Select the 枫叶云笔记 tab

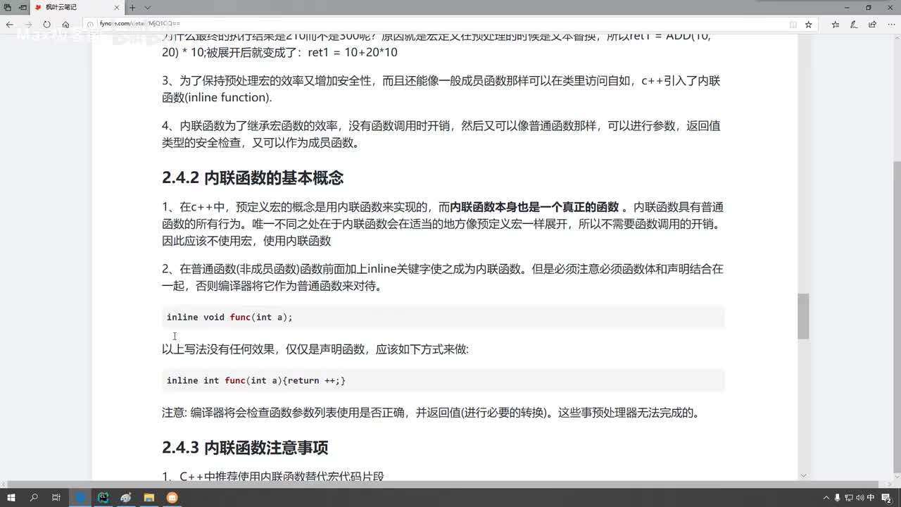(x=77, y=7)
